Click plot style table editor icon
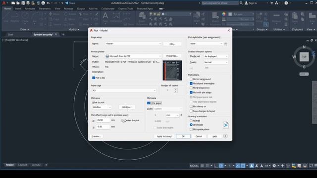 click(226, 44)
